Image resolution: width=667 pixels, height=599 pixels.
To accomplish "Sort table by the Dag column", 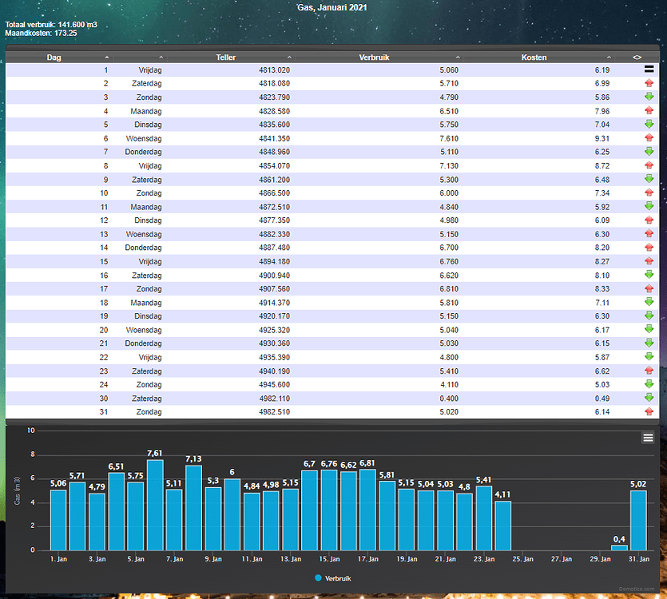I will [x=59, y=57].
